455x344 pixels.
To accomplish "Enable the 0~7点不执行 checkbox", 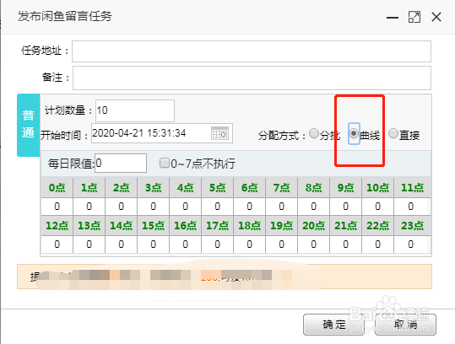I will click(165, 163).
